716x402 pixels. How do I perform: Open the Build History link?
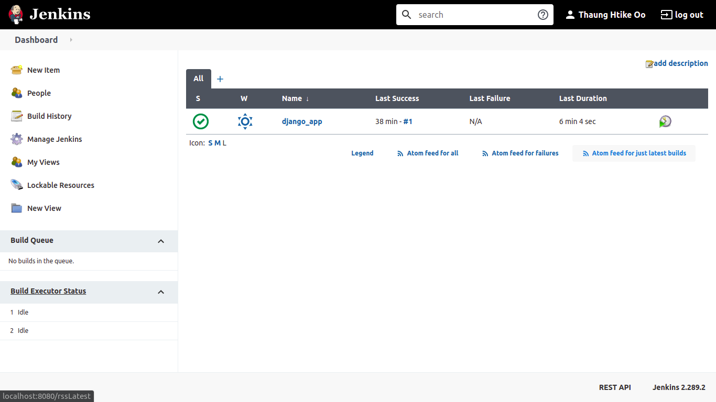coord(49,116)
